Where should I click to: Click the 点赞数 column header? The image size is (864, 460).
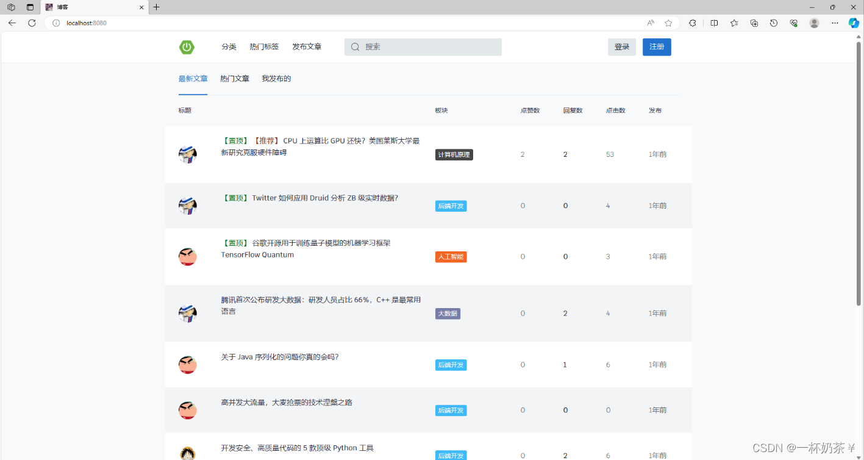click(x=530, y=110)
